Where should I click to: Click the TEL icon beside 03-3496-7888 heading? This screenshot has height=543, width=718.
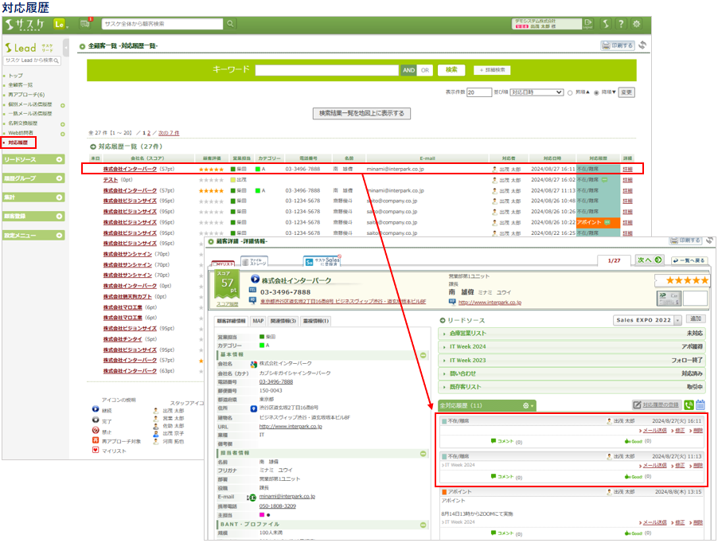click(253, 290)
